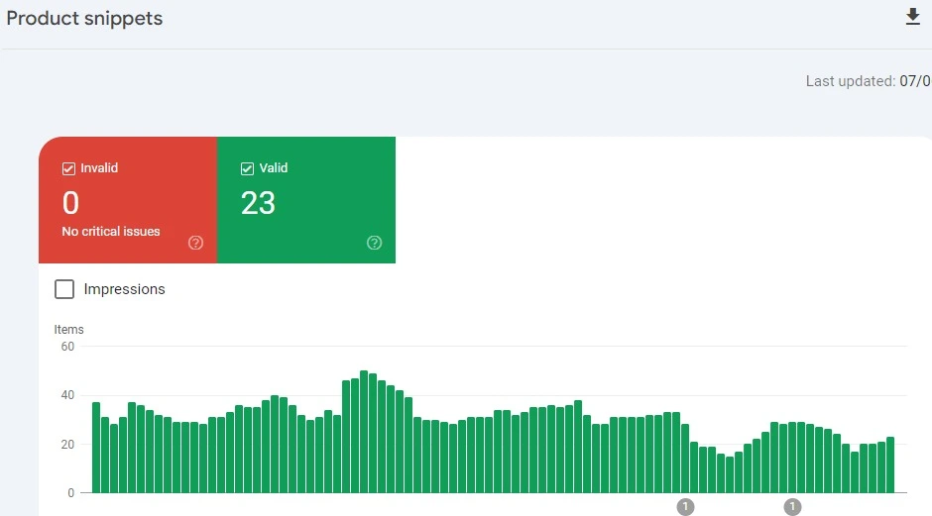The image size is (932, 516).
Task: Open help icon on Invalid card
Action: pyautogui.click(x=195, y=243)
